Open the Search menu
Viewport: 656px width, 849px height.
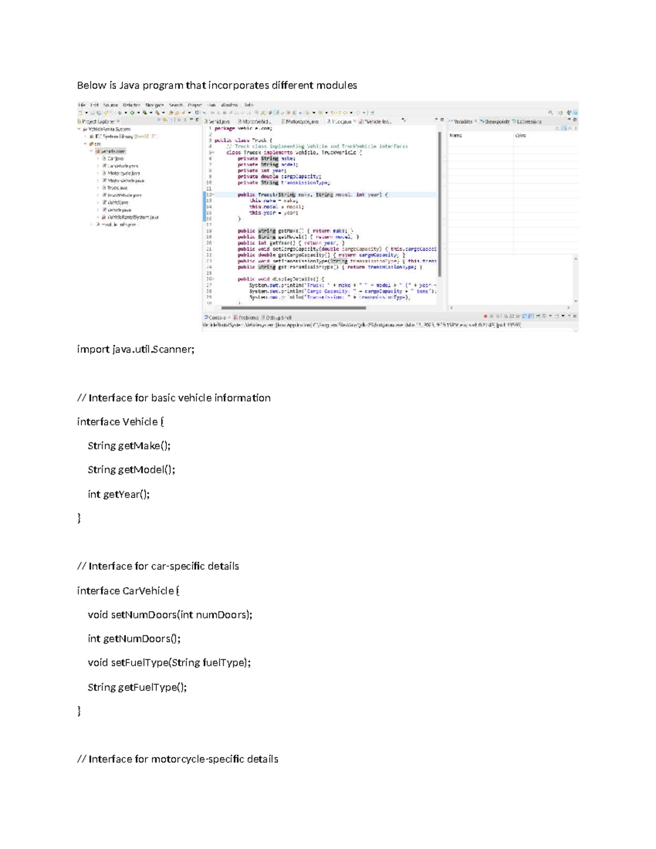(x=176, y=105)
